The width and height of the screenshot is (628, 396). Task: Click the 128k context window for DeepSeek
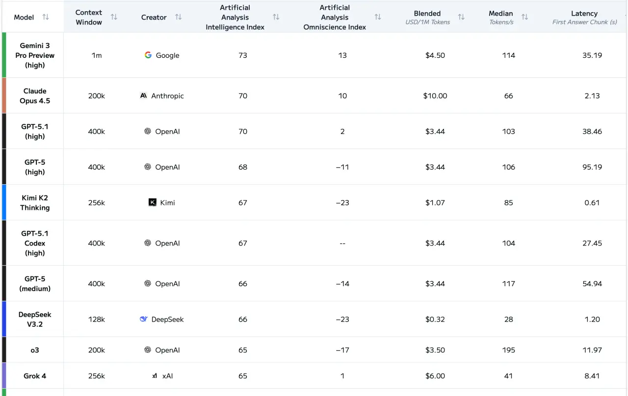[x=97, y=319]
